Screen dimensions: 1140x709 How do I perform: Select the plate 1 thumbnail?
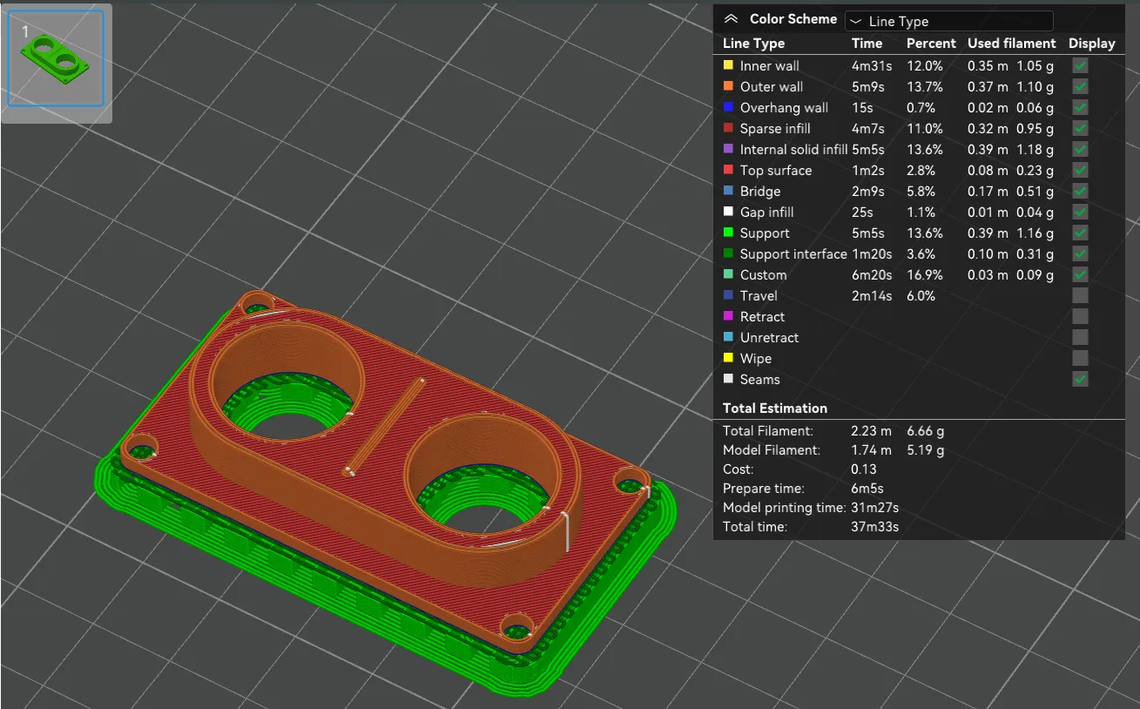point(55,57)
